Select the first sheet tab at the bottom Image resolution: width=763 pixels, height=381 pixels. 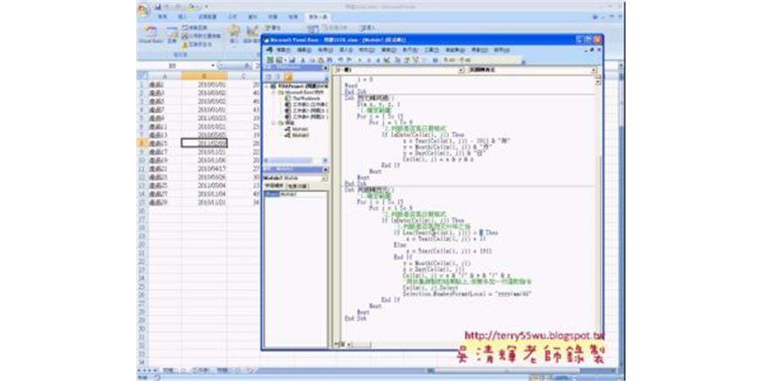pos(169,371)
